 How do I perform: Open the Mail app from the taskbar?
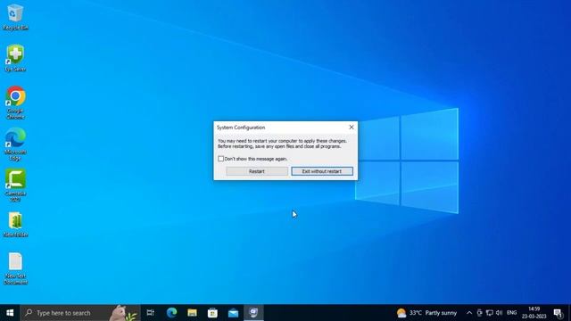(233, 313)
